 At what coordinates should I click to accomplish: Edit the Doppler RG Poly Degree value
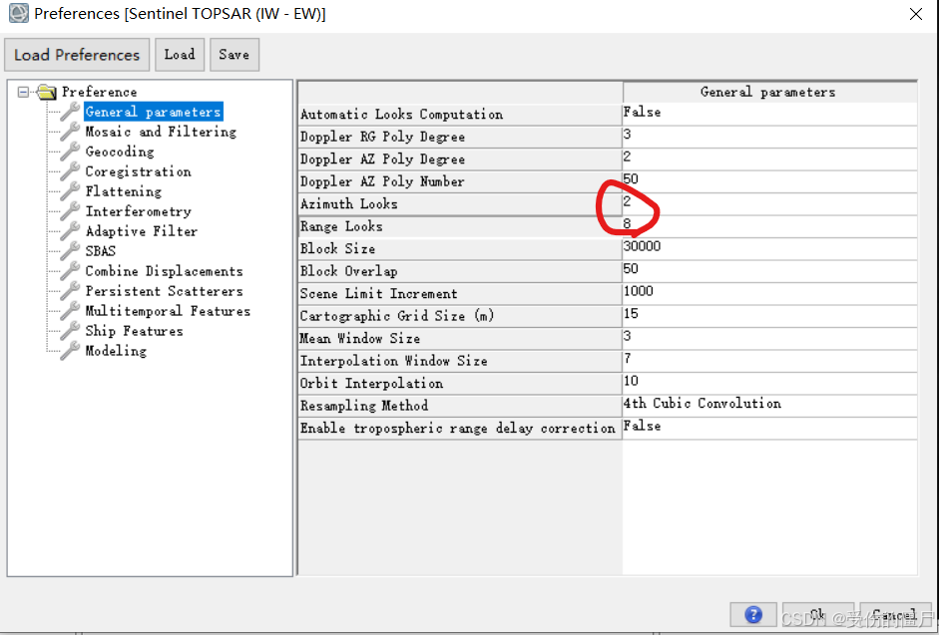(x=769, y=136)
